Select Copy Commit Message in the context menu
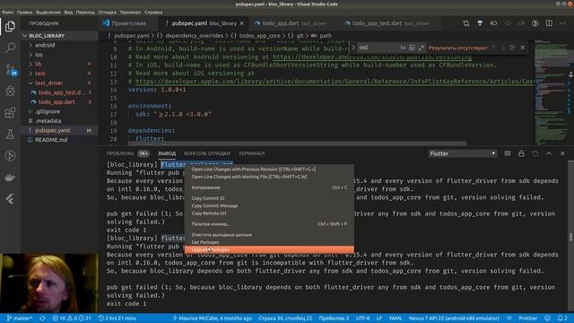574x323 pixels. click(269, 205)
